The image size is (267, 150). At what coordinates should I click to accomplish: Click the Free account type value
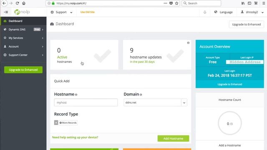click(x=213, y=62)
